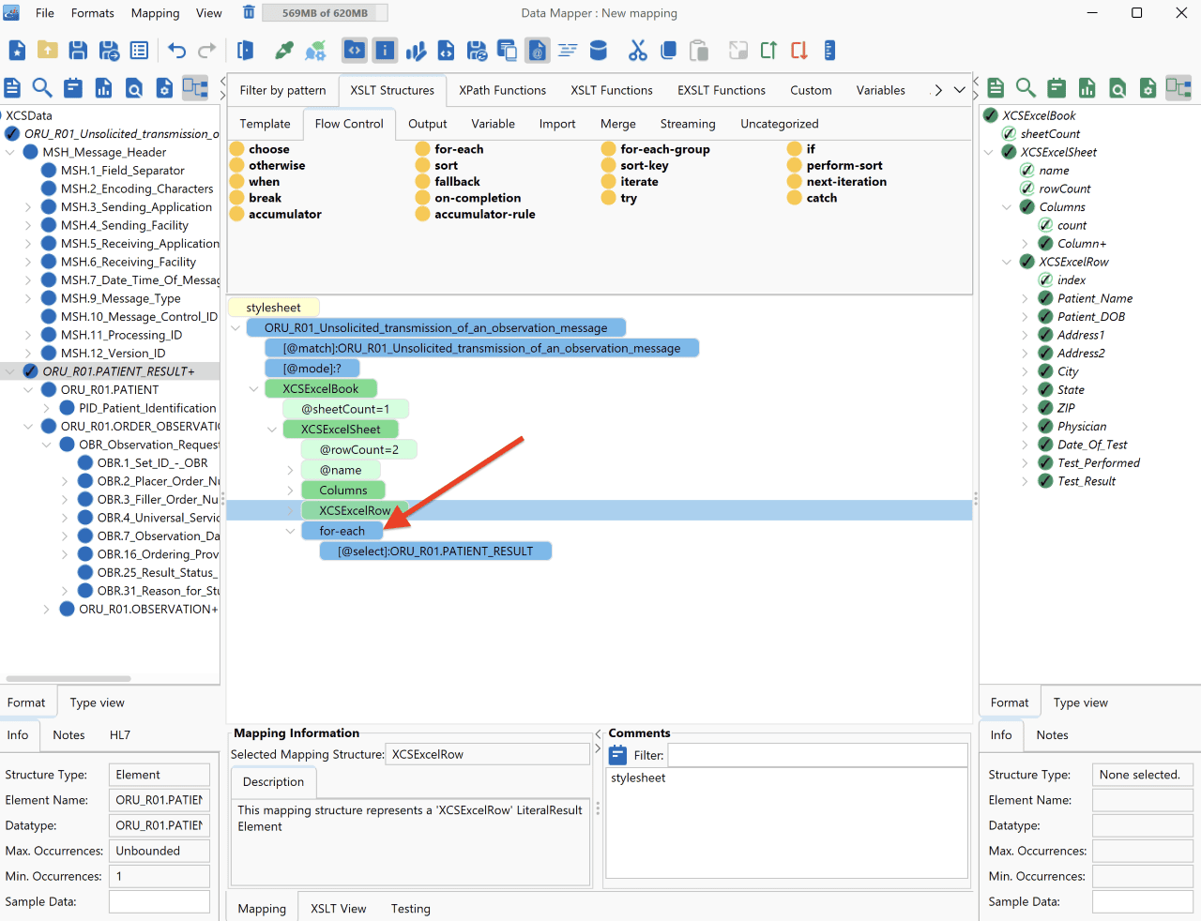This screenshot has height=921, width=1201.
Task: Collapse the ORU_R01.PATIENT tree node
Action: pyautogui.click(x=28, y=390)
